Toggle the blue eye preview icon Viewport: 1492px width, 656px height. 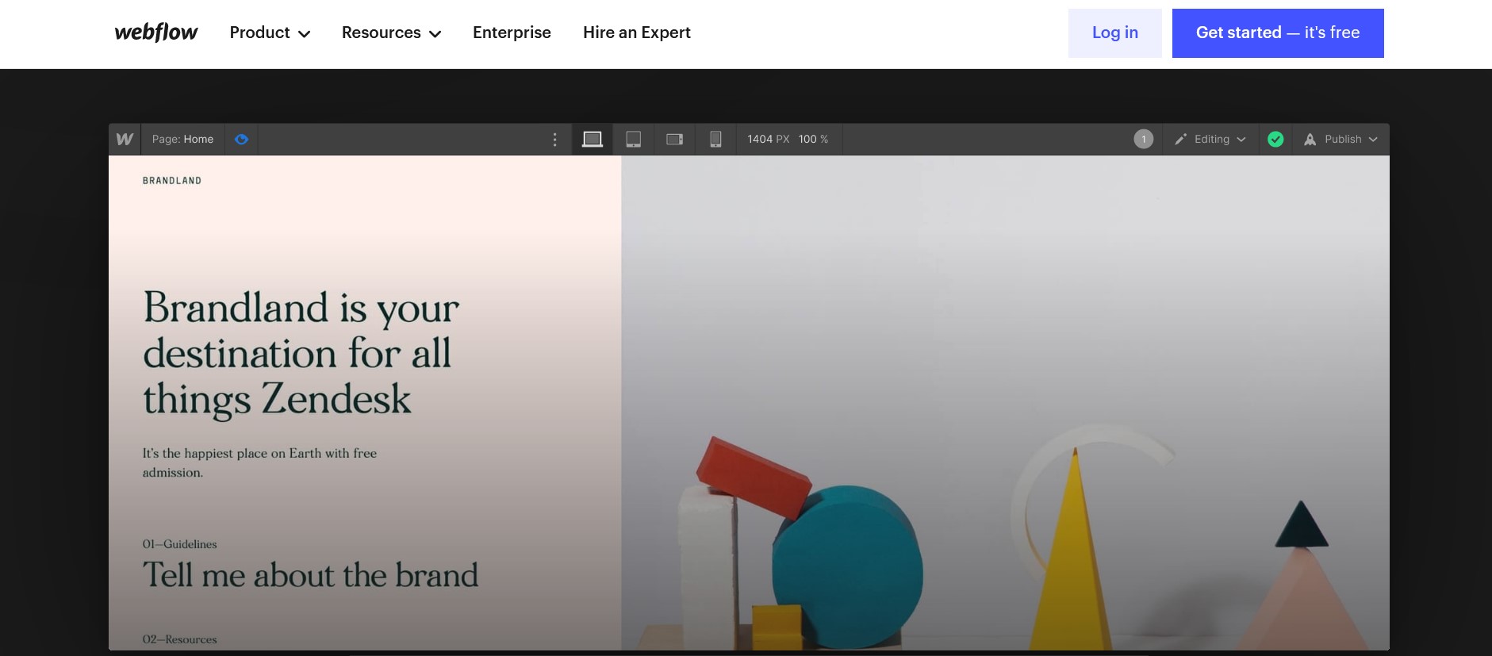pyautogui.click(x=242, y=140)
